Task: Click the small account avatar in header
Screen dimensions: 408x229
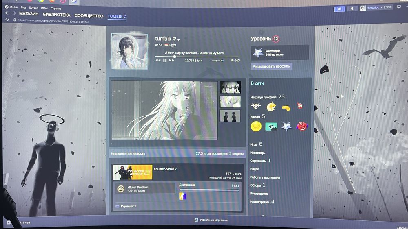Action: click(363, 8)
